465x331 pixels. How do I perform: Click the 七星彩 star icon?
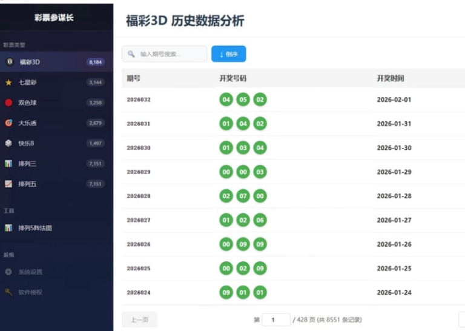pos(8,82)
